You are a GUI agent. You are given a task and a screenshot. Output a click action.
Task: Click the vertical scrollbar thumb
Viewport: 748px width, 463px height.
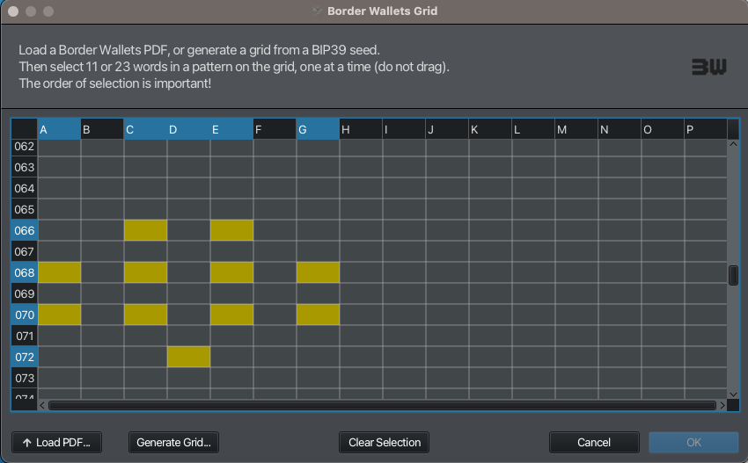point(733,275)
